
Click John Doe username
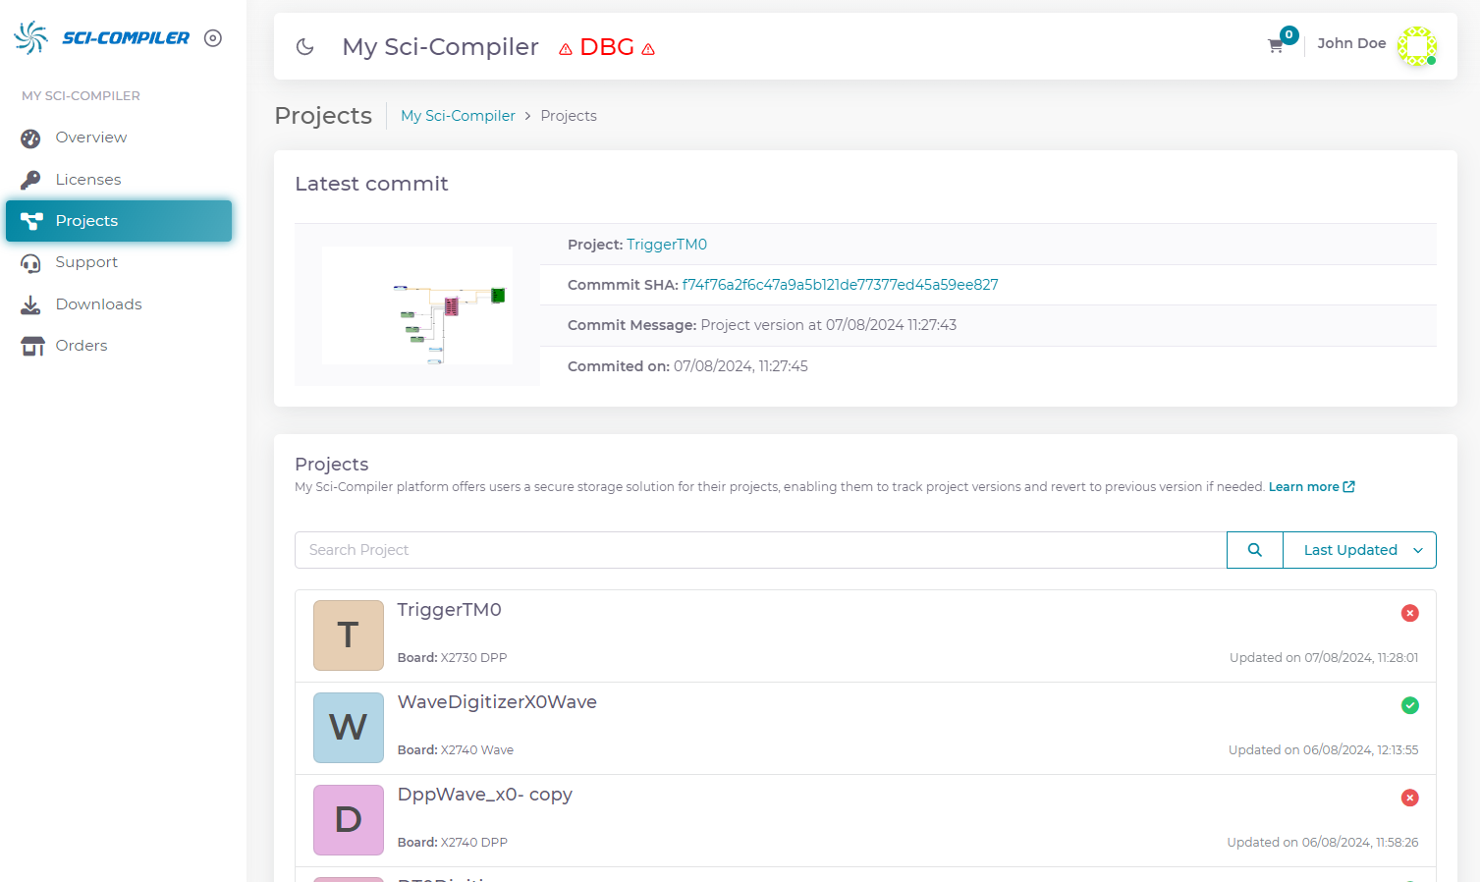(x=1351, y=43)
